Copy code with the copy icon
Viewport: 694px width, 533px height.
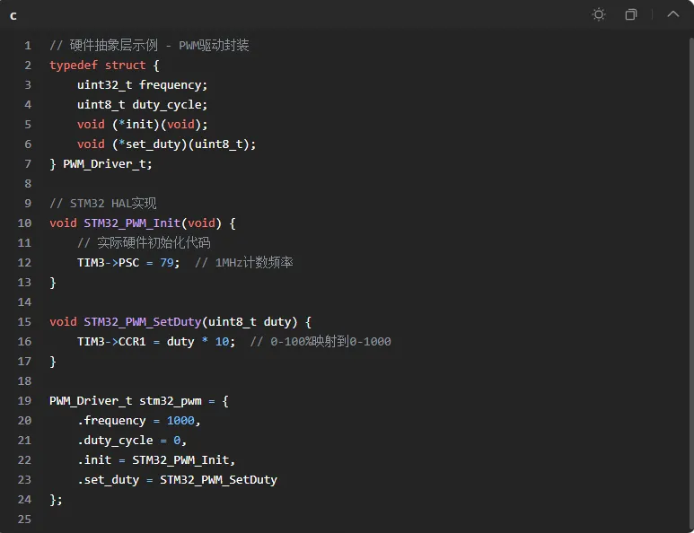point(631,14)
